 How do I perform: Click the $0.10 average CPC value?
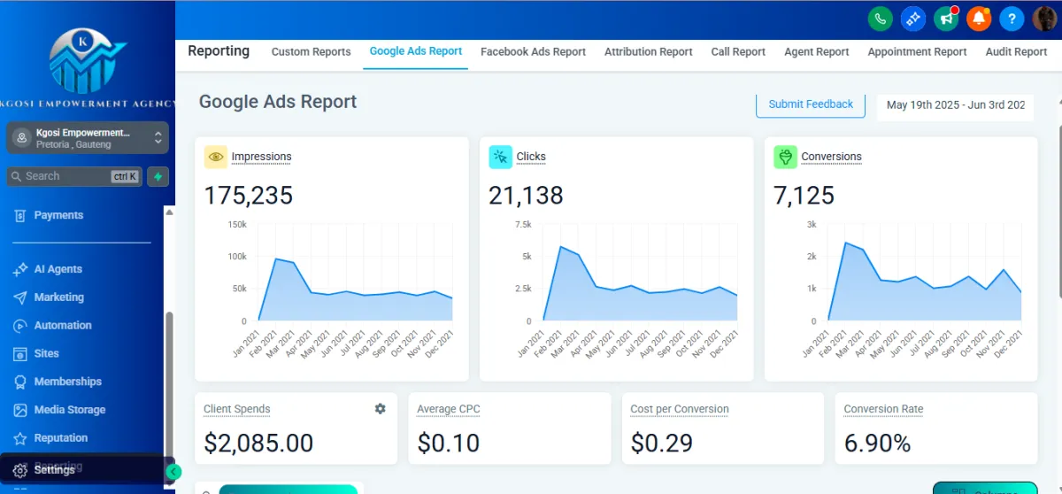pos(449,443)
